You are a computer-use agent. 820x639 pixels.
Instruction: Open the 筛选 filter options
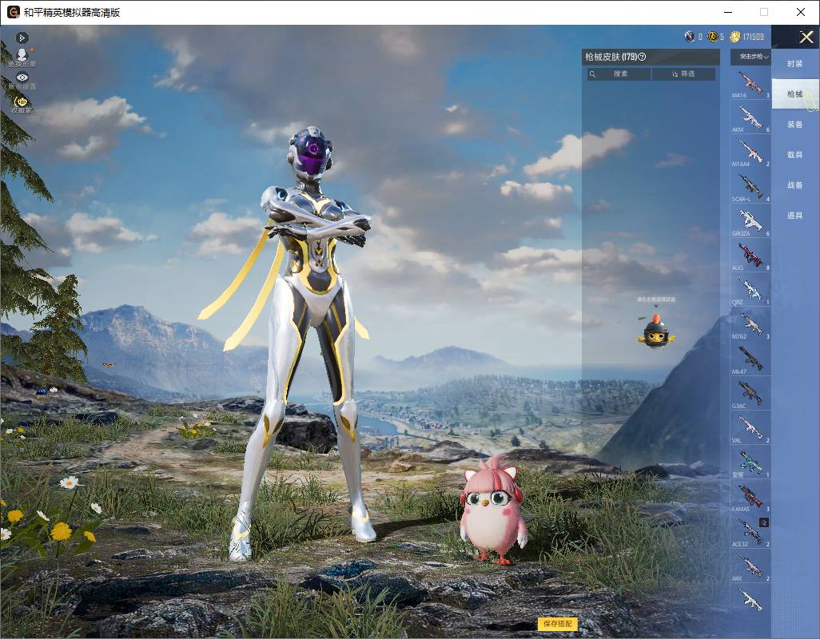pyautogui.click(x=684, y=74)
